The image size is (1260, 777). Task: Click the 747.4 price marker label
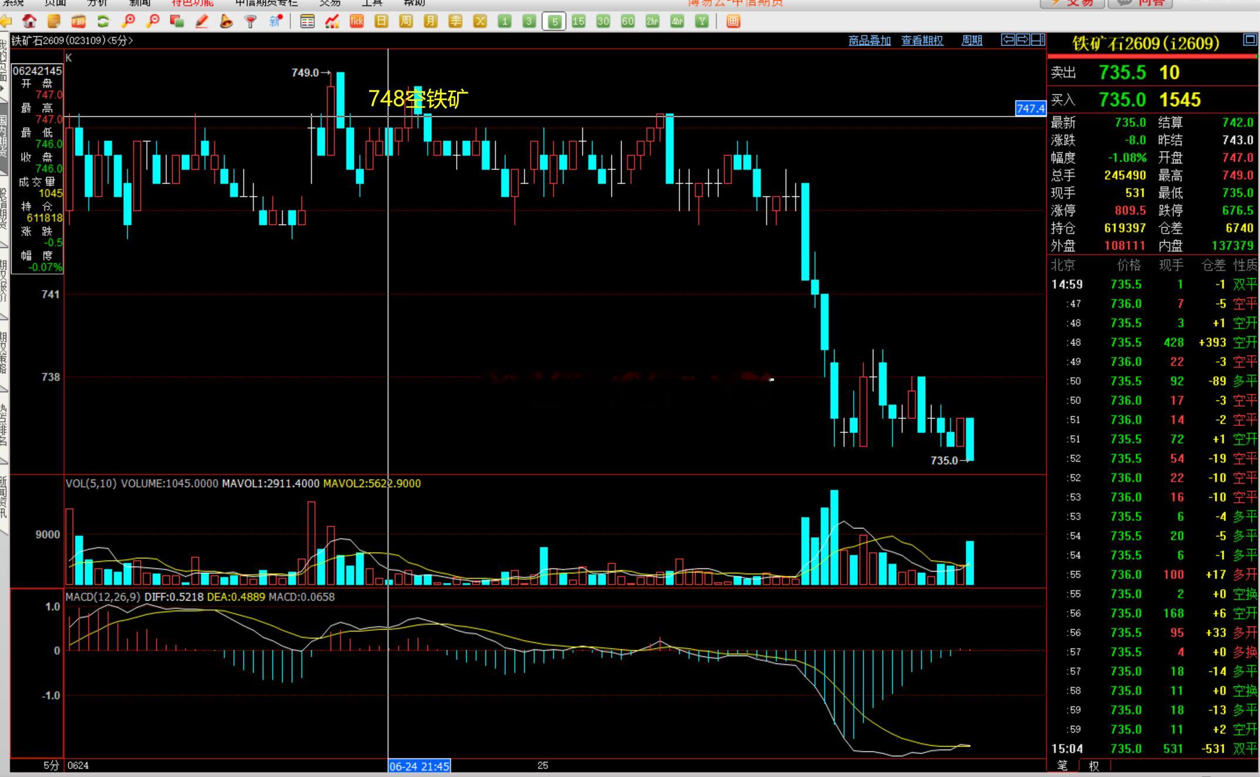1031,108
